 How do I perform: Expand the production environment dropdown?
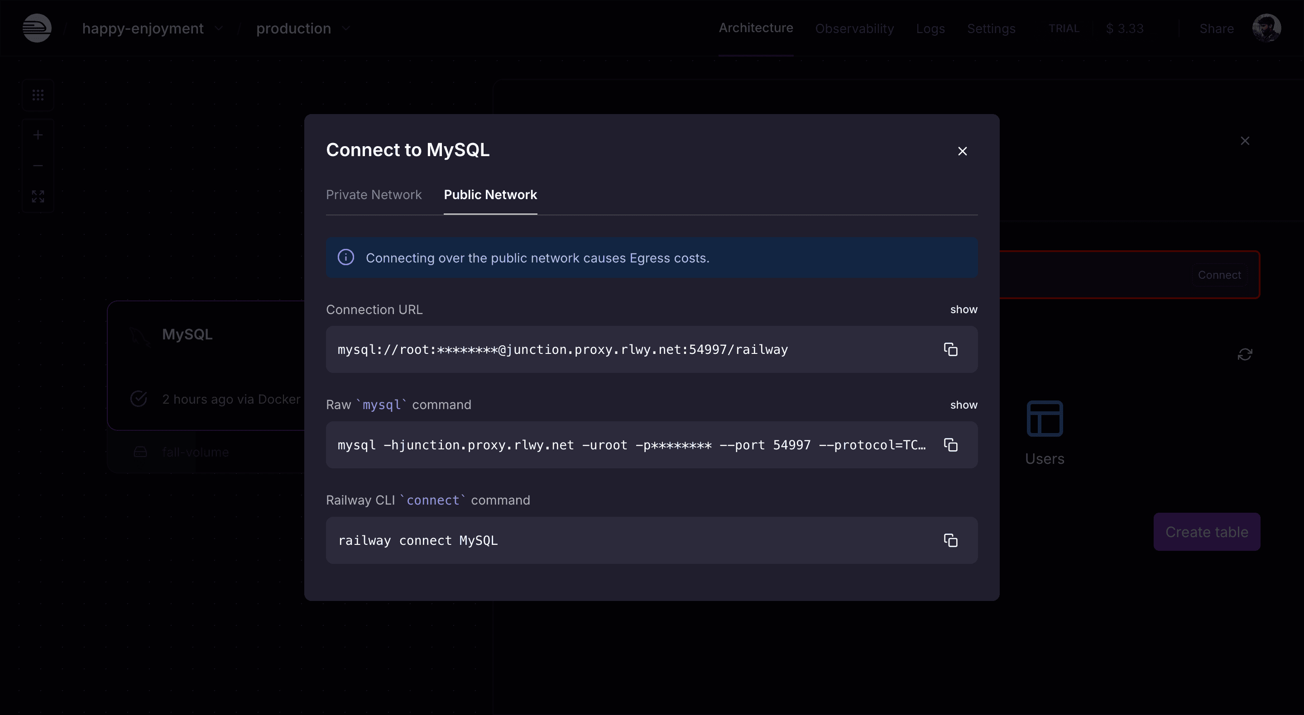[346, 29]
